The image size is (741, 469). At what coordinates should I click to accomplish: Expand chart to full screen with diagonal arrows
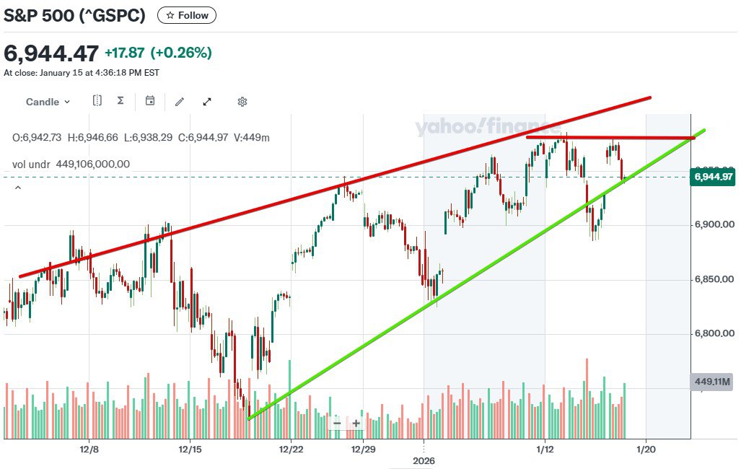tap(207, 102)
